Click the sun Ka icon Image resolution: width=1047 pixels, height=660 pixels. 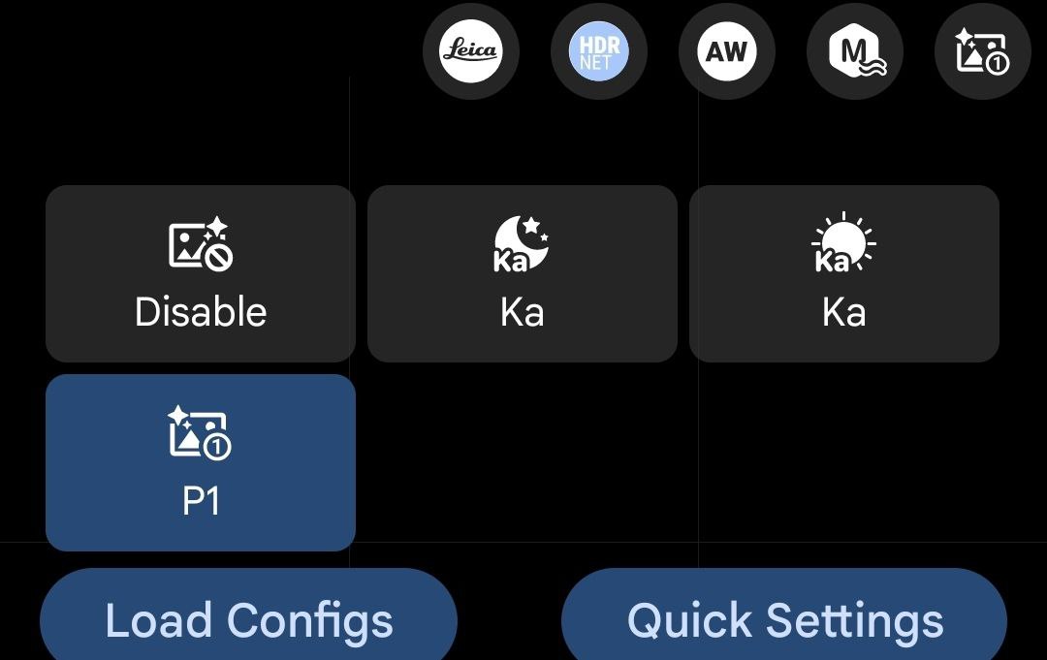pyautogui.click(x=843, y=242)
